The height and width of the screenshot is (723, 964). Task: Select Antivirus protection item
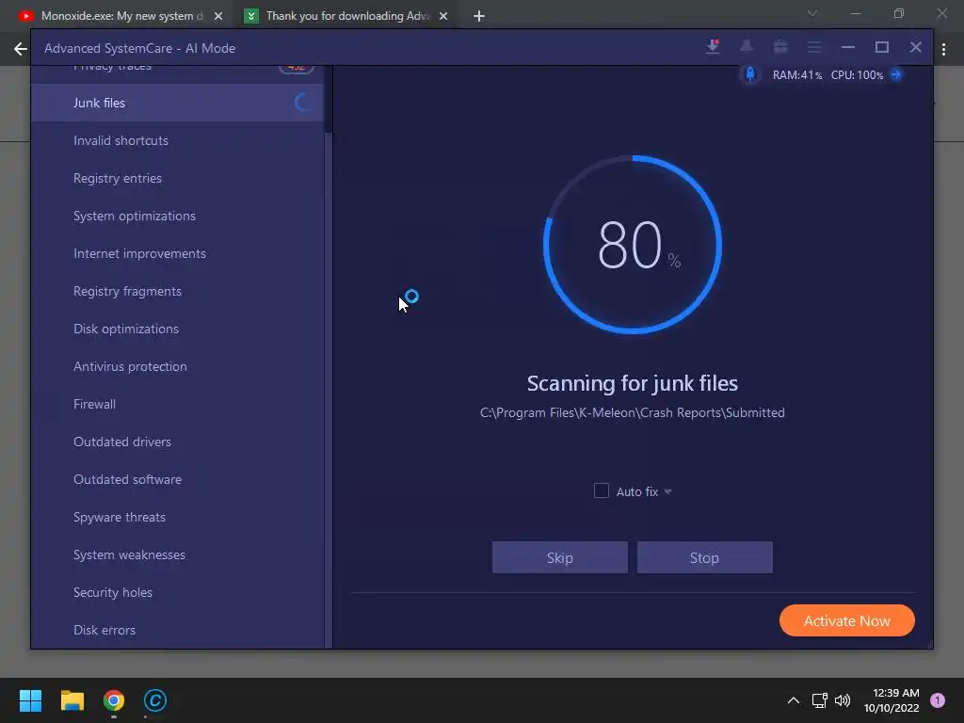click(x=177, y=366)
